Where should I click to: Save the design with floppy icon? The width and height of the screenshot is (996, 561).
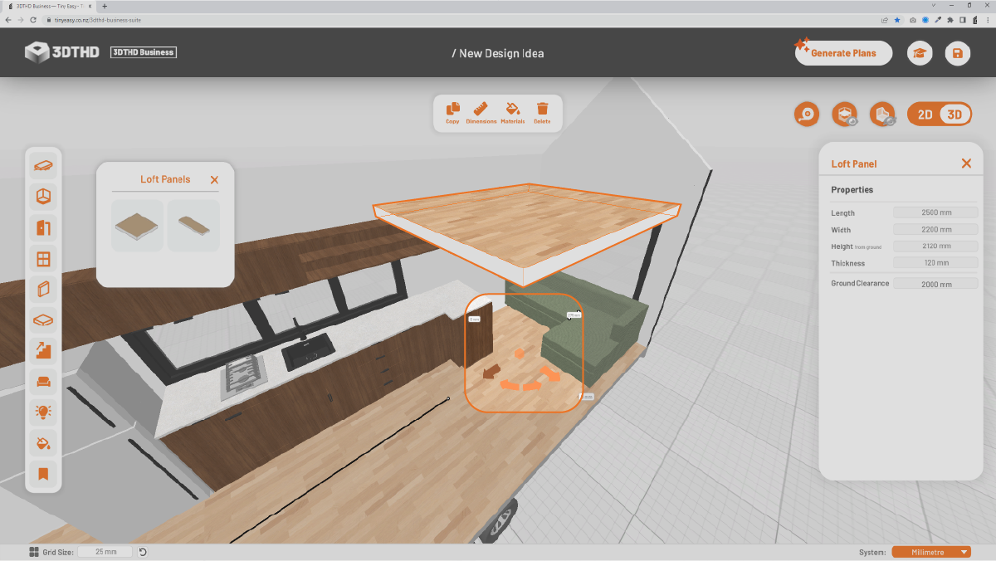[958, 53]
